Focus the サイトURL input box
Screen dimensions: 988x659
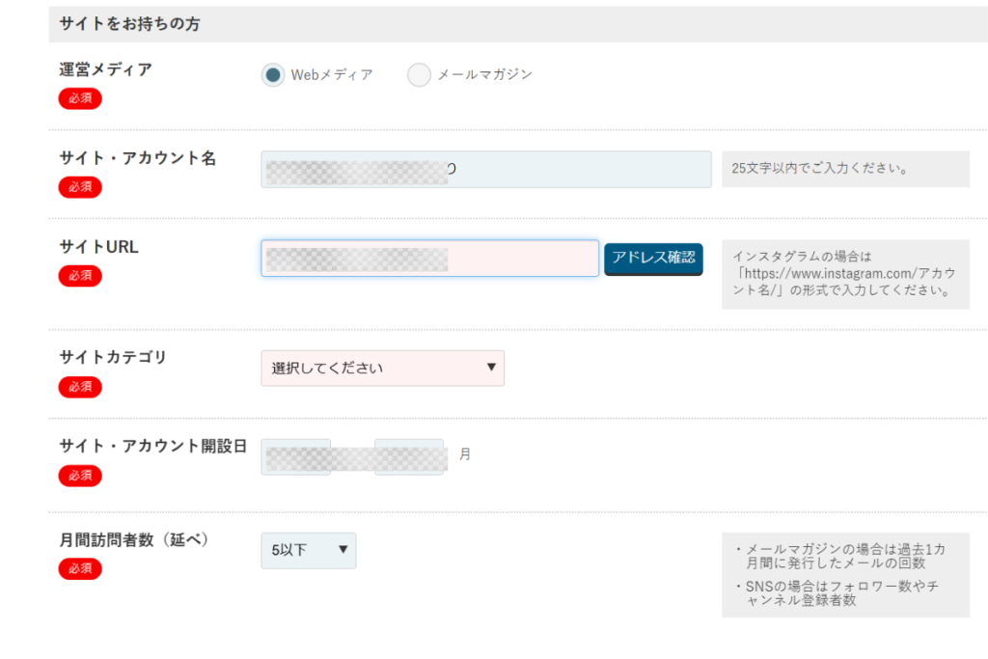[429, 259]
